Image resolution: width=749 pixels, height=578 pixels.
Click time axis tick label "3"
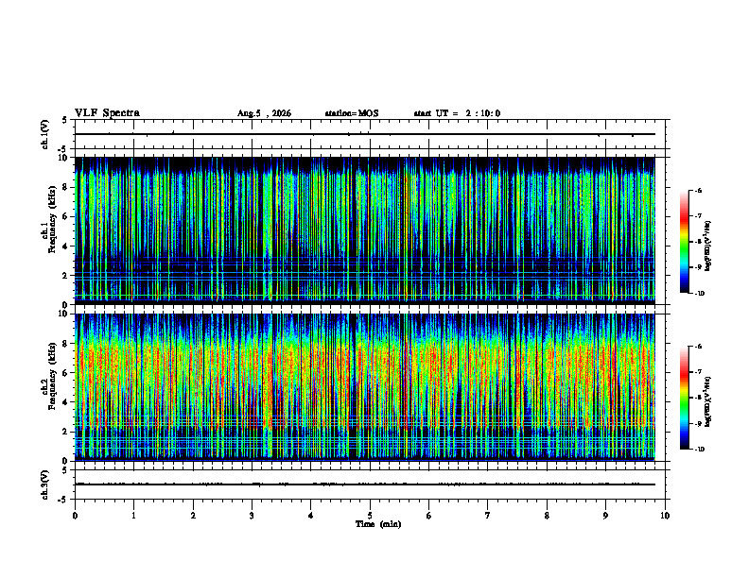pos(252,516)
